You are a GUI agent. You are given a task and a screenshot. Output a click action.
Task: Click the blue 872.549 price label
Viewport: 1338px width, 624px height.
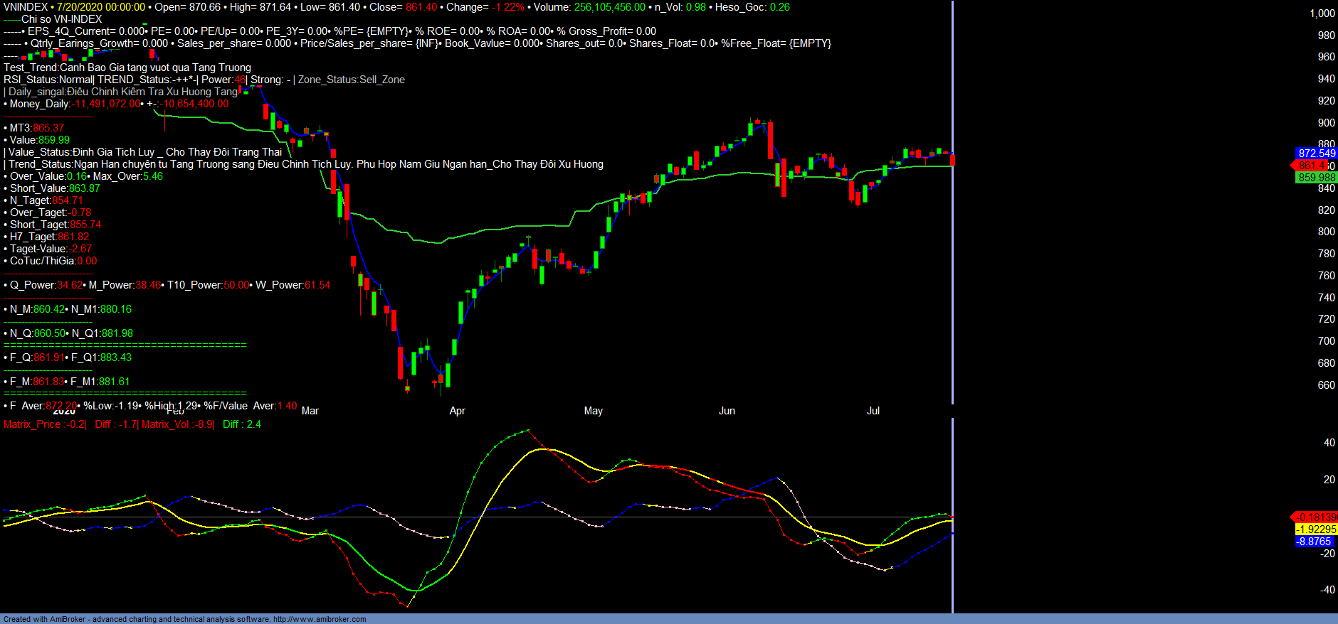pyautogui.click(x=1316, y=154)
